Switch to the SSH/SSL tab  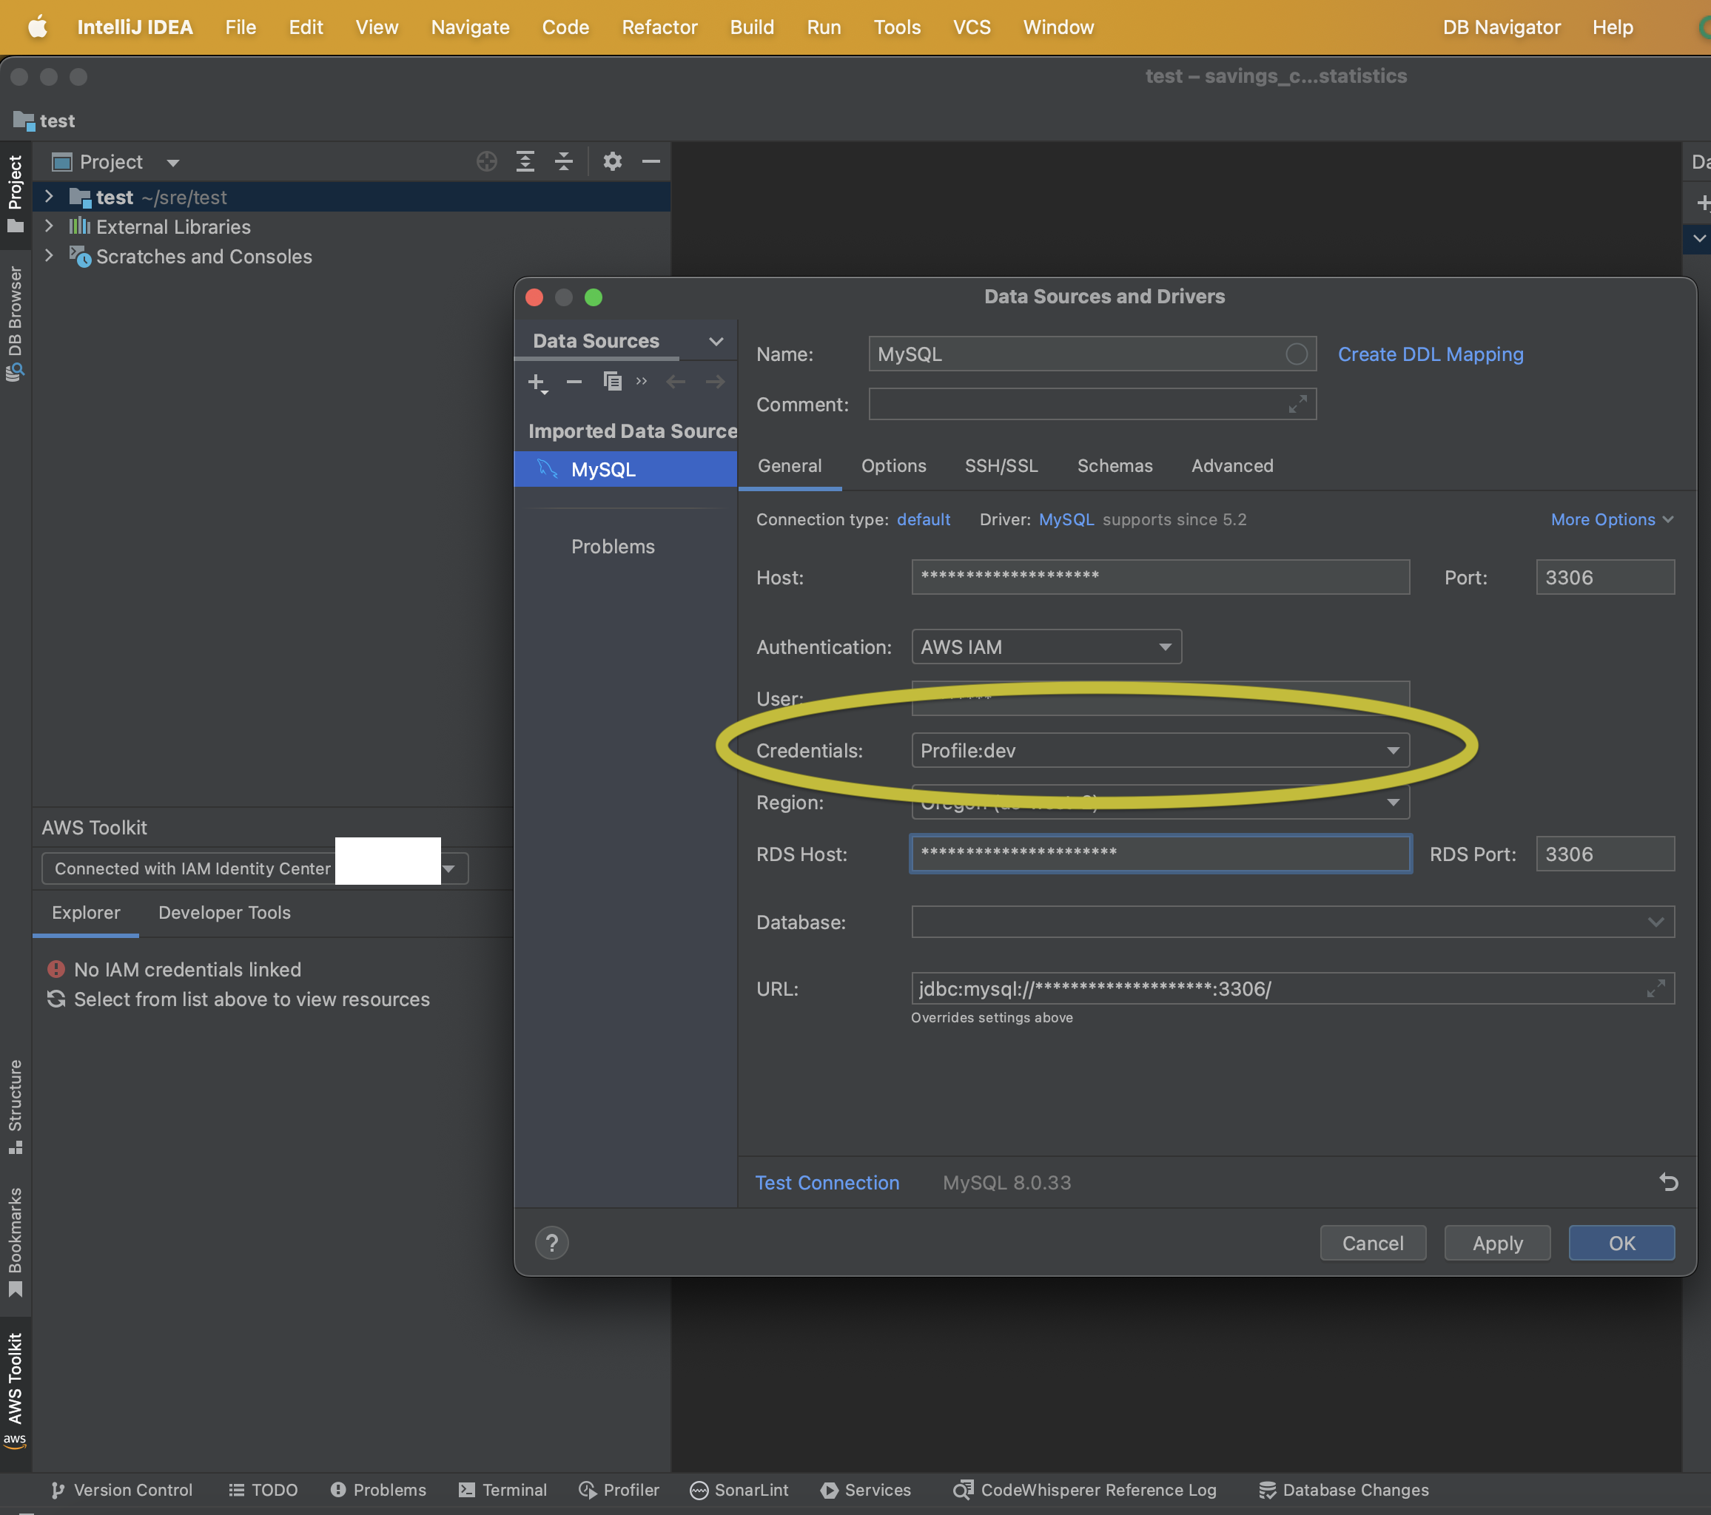pyautogui.click(x=1001, y=466)
